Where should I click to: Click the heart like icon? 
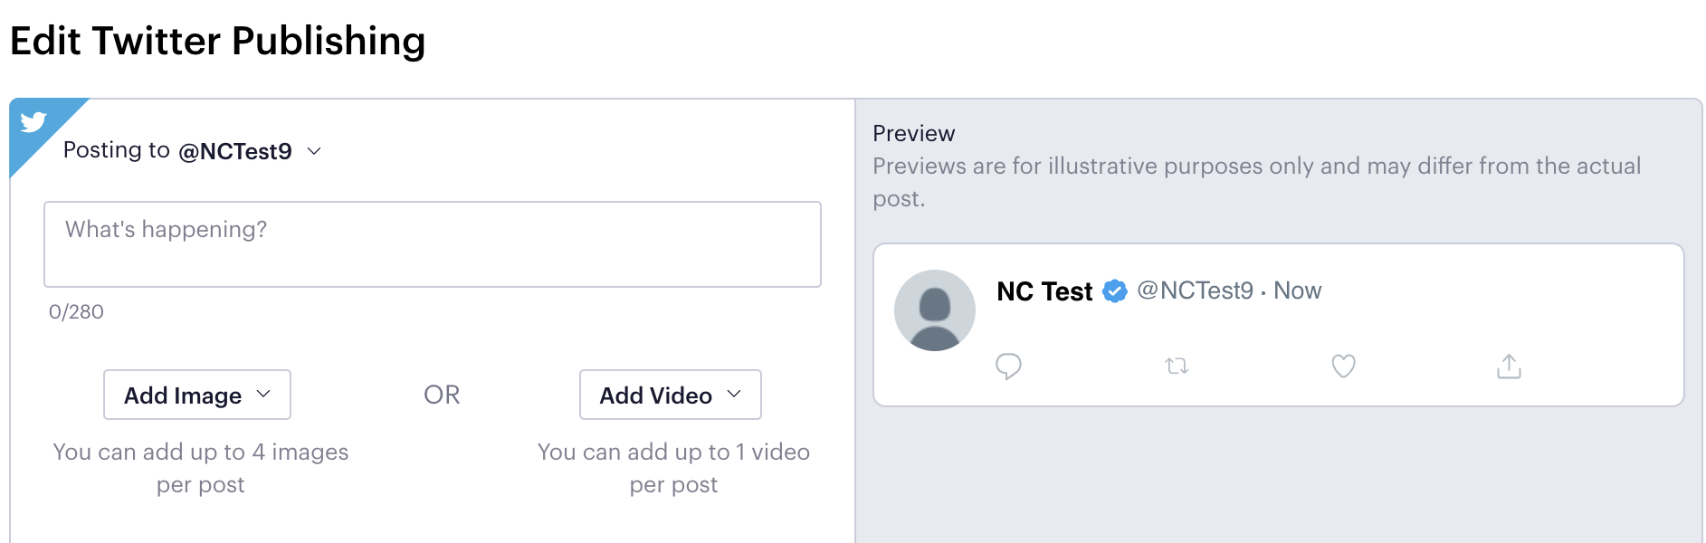pos(1343,366)
